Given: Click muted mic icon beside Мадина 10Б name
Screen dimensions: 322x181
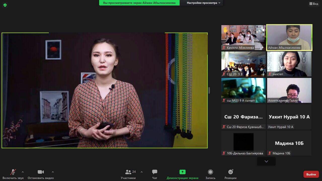Looking at the screenshot, I should pos(270,153).
